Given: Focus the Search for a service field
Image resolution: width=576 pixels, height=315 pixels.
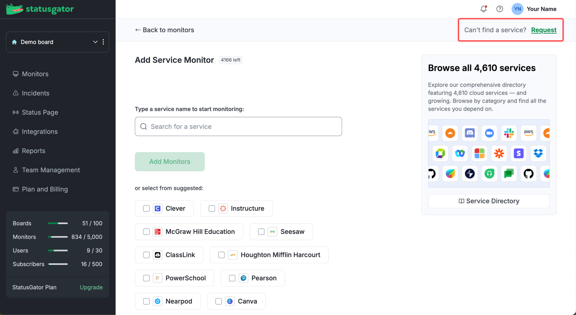Looking at the screenshot, I should [x=238, y=127].
